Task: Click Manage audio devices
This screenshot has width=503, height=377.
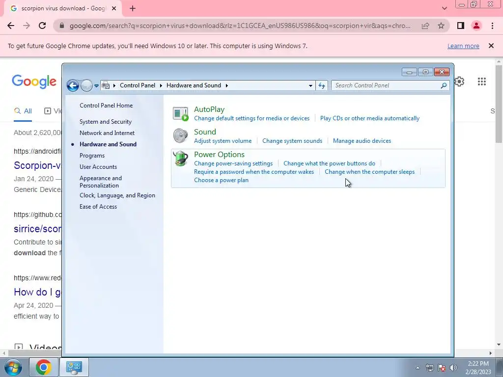Action: click(x=362, y=141)
